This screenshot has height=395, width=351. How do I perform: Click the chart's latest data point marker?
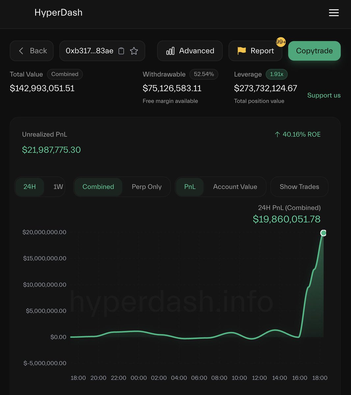tap(323, 233)
